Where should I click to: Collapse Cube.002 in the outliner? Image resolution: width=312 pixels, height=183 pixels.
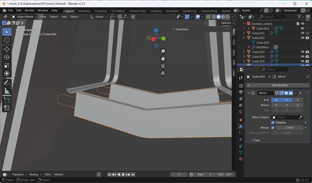[x=244, y=38]
